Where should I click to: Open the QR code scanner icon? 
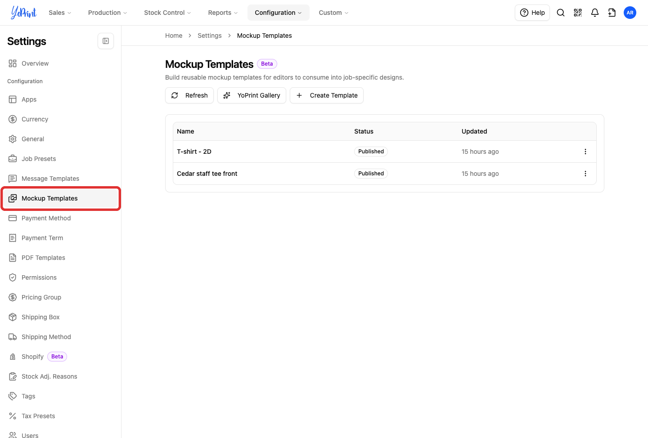578,13
